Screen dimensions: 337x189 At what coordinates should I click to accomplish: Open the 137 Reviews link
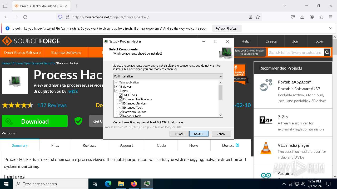click(x=52, y=105)
